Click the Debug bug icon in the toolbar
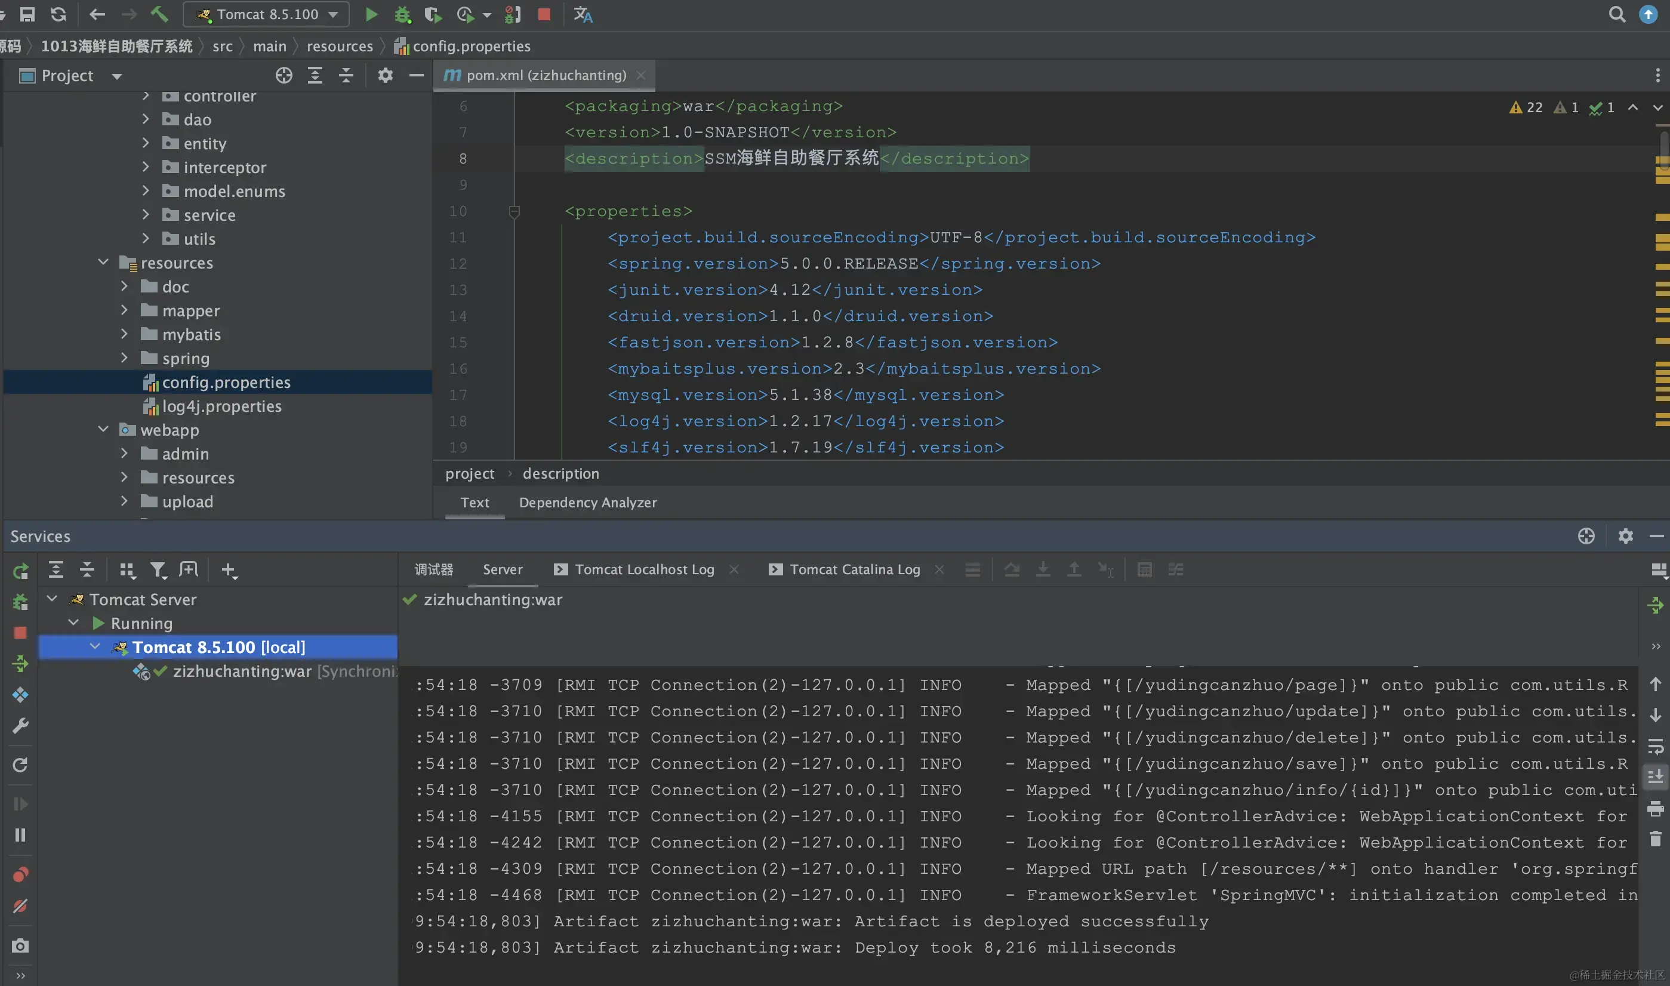Viewport: 1670px width, 986px height. click(x=402, y=14)
